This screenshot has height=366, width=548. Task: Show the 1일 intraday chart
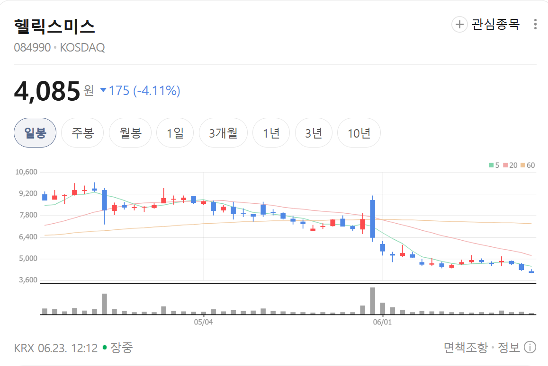pyautogui.click(x=175, y=133)
